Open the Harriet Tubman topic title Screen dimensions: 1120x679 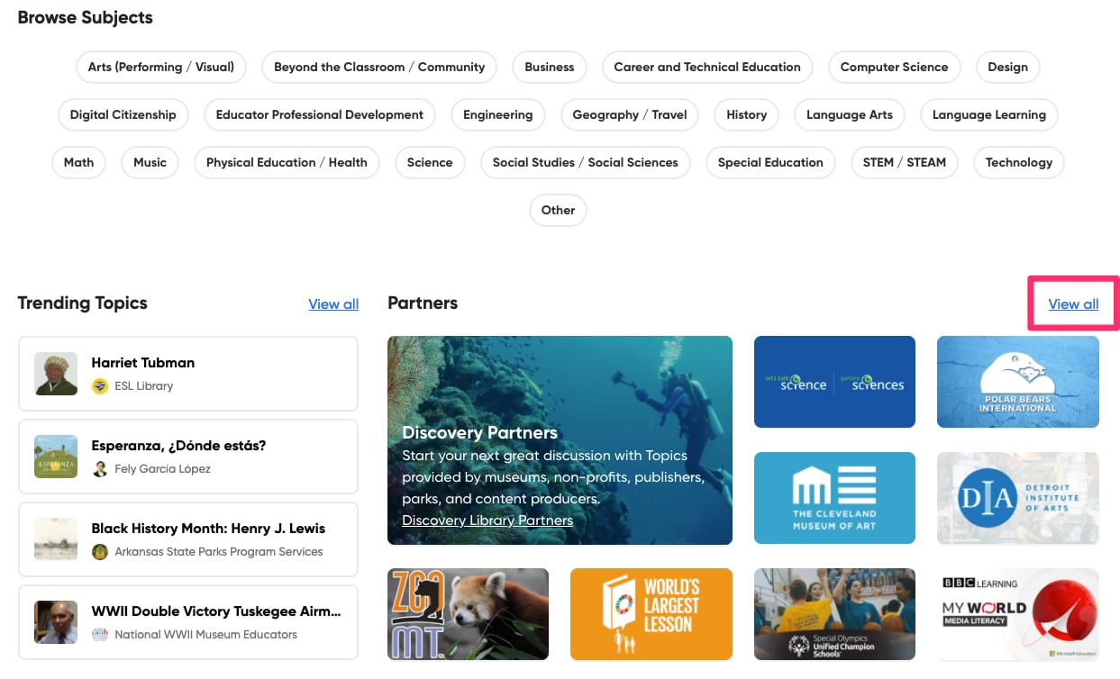[143, 363]
